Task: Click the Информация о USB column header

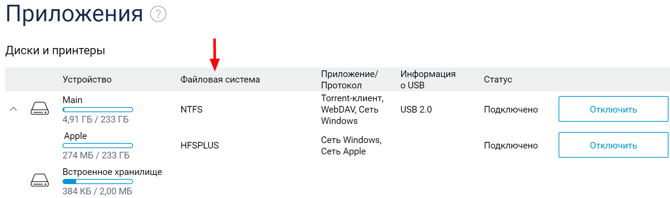Action: click(428, 80)
